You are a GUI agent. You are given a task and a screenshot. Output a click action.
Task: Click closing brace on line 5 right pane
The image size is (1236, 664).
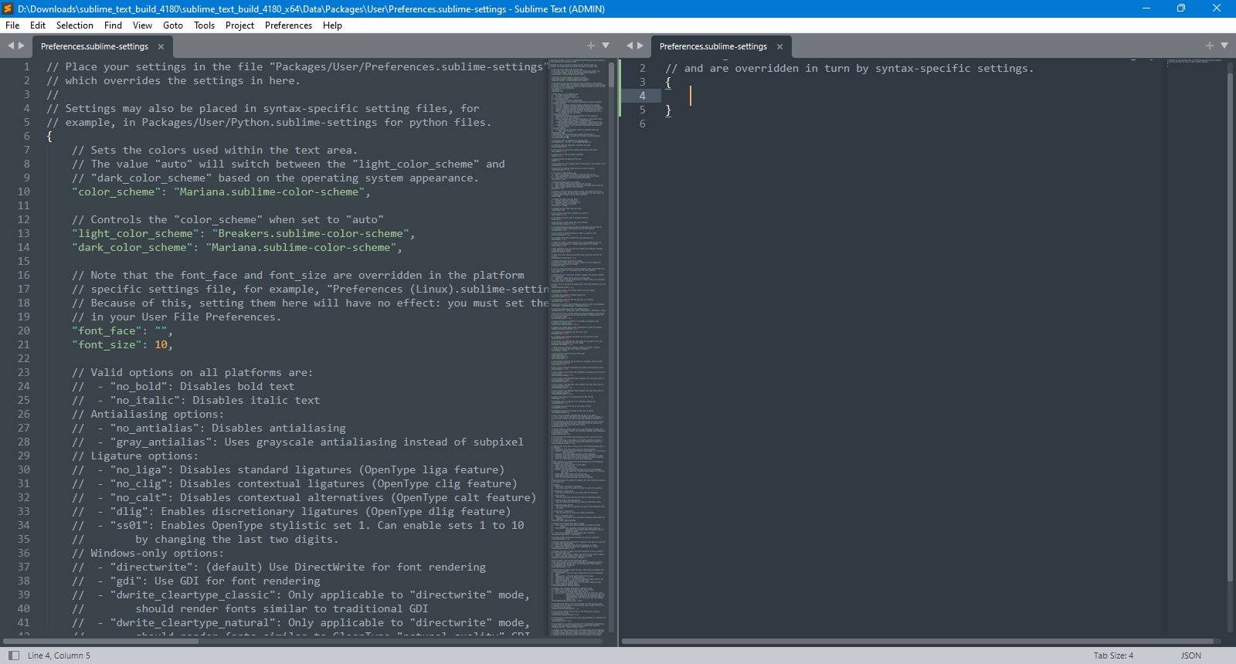[668, 110]
